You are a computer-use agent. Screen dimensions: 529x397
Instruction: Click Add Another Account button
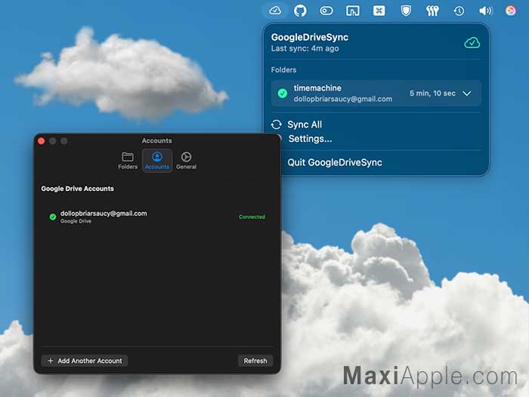[85, 361]
